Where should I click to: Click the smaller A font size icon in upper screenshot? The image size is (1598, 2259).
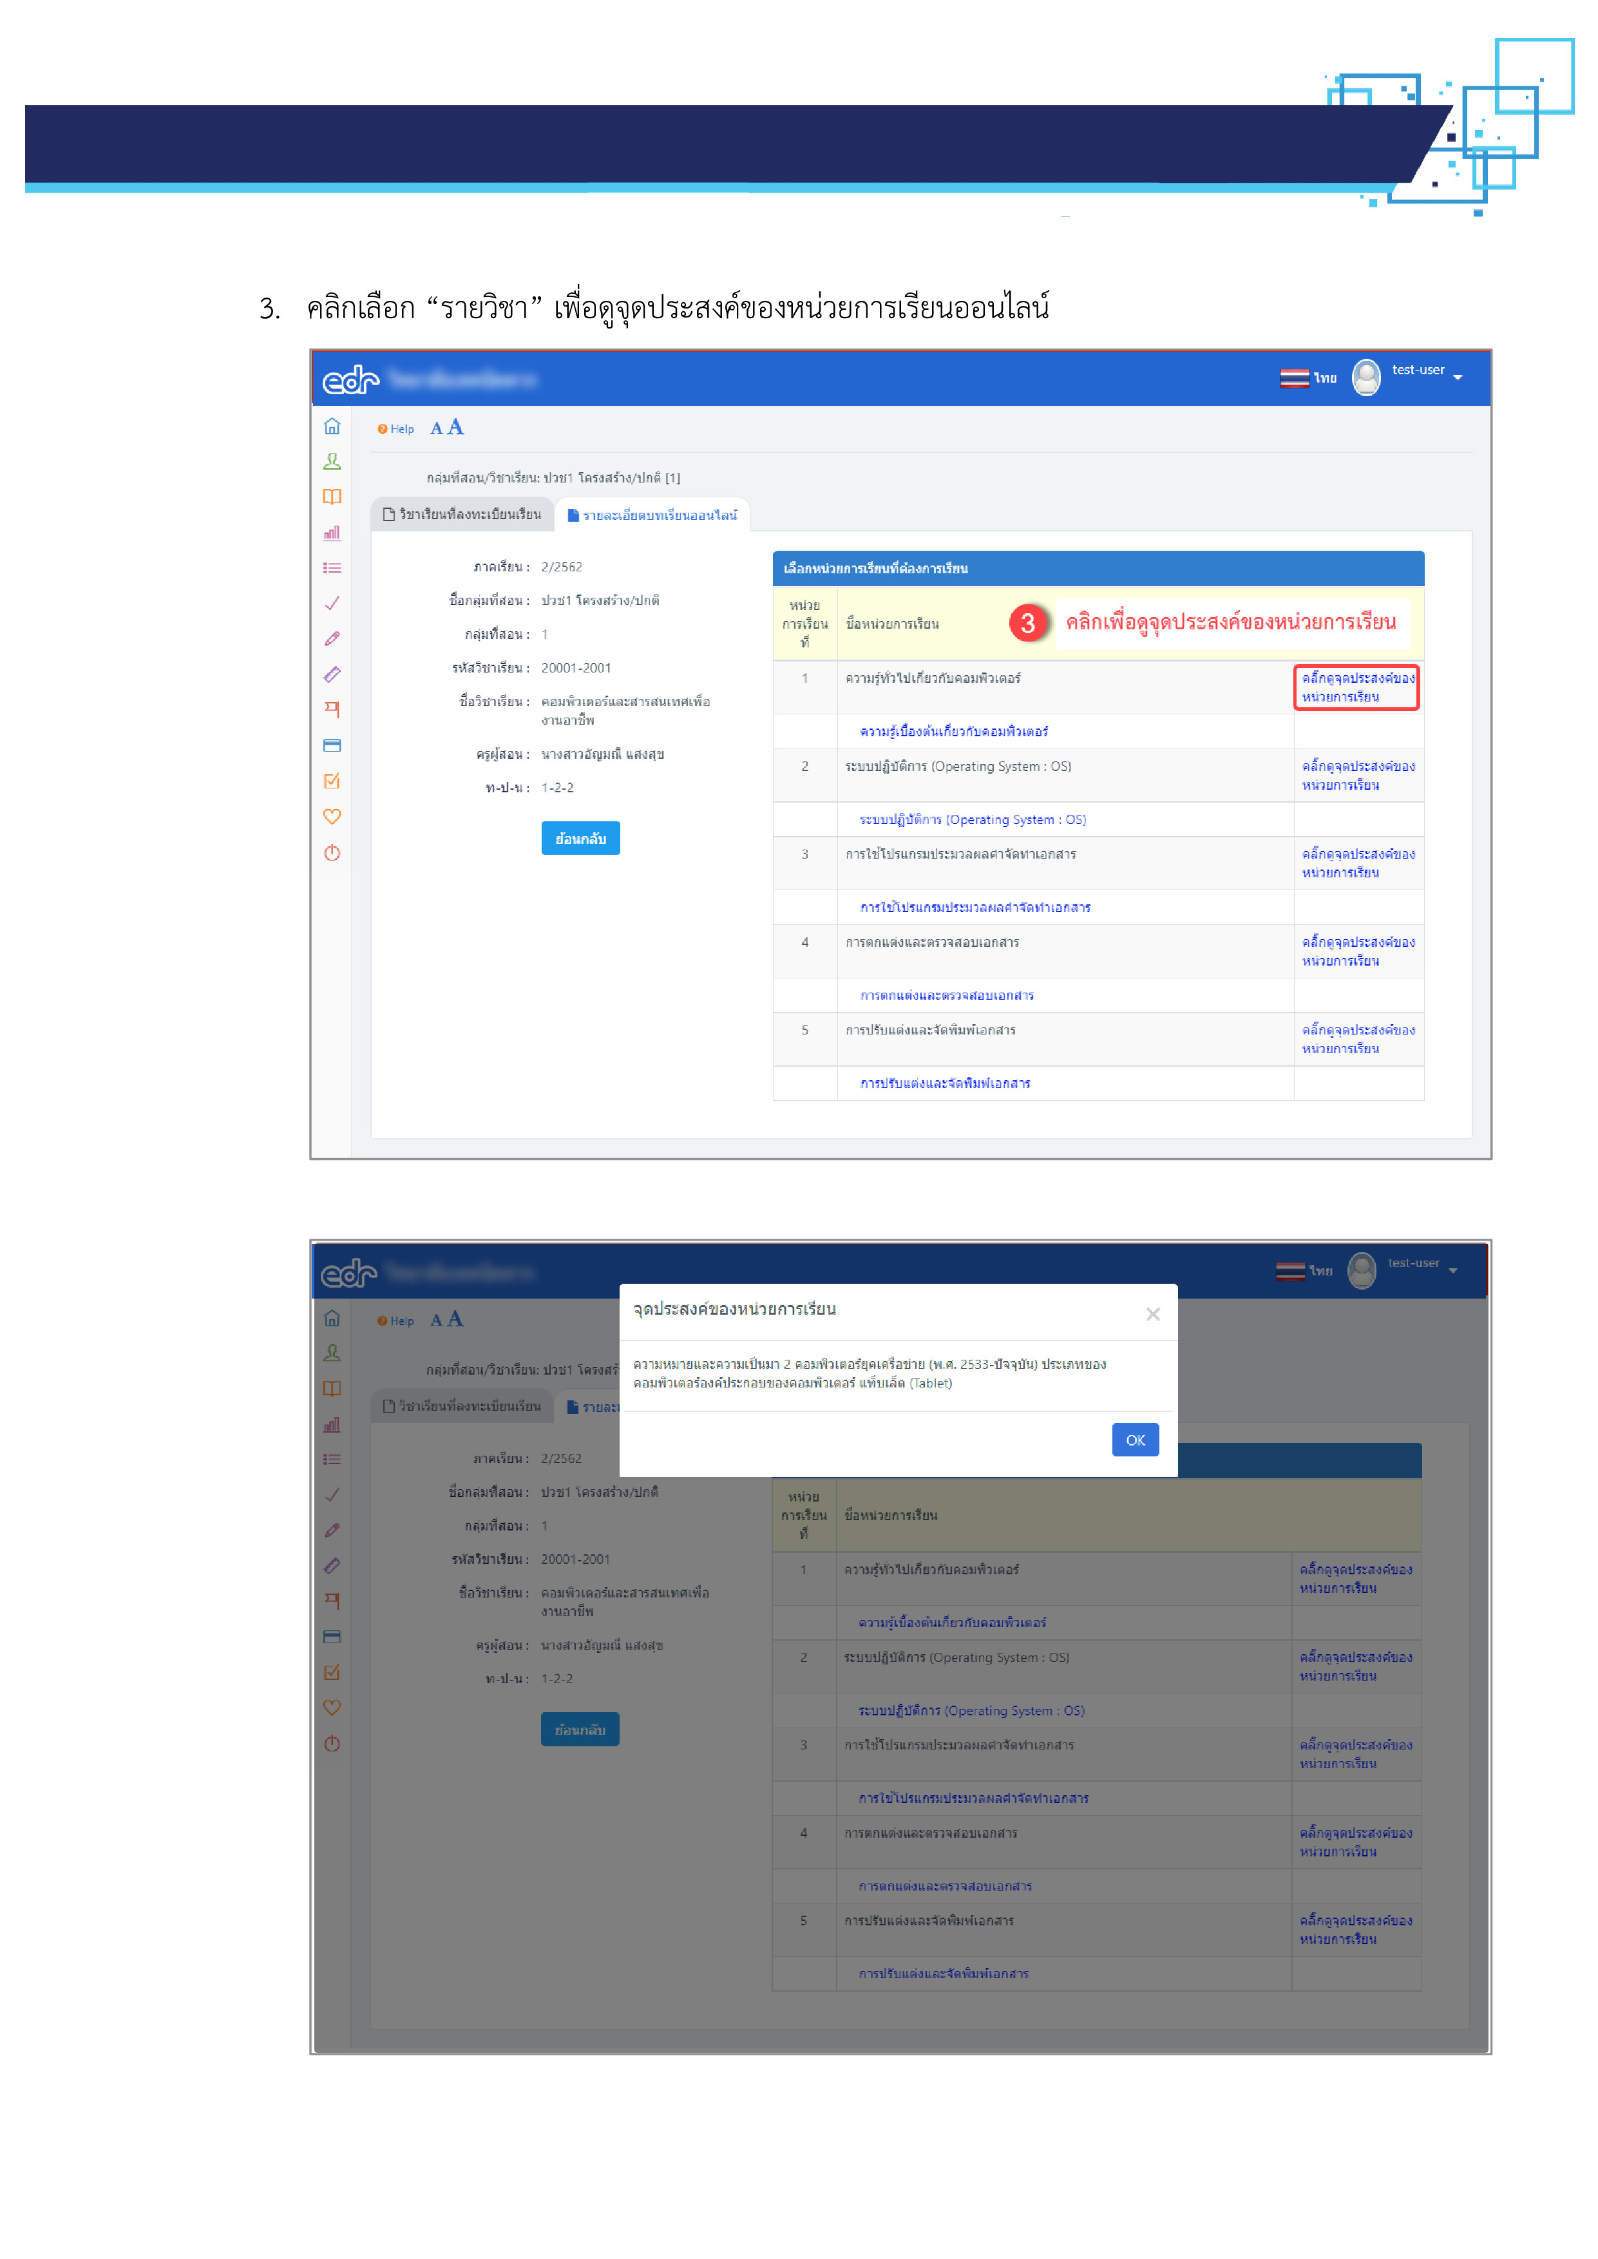pos(436,429)
